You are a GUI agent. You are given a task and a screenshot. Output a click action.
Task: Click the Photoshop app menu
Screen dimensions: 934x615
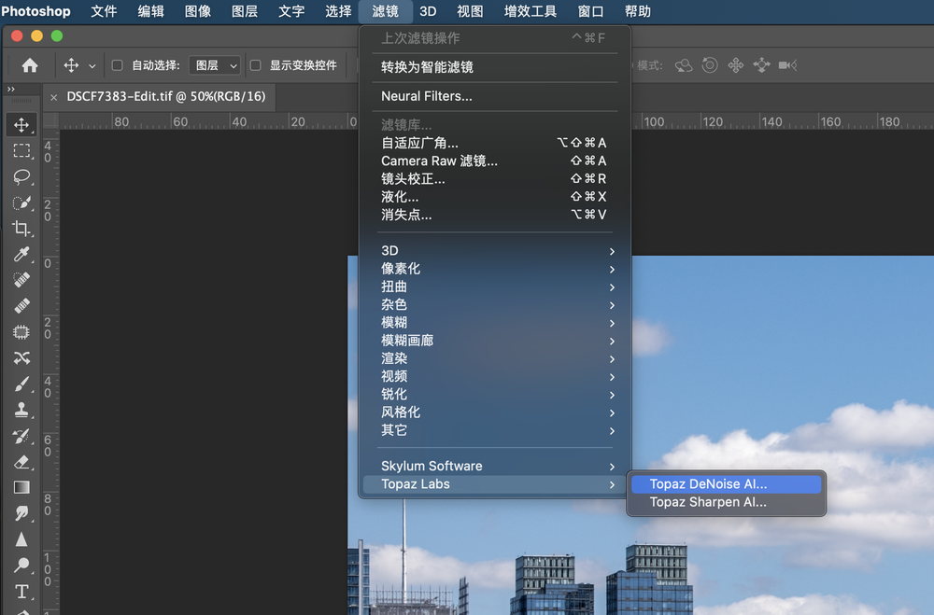coord(36,11)
